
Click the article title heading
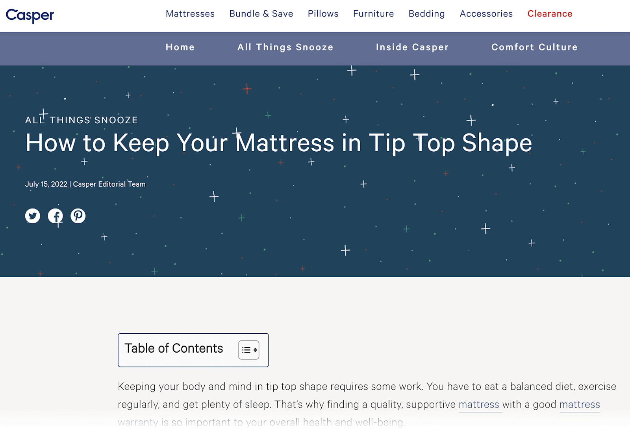pos(278,143)
